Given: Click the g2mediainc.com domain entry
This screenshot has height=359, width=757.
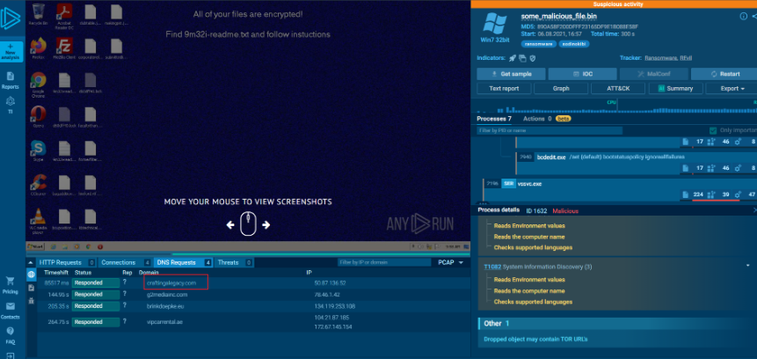Looking at the screenshot, I should pos(167,294).
